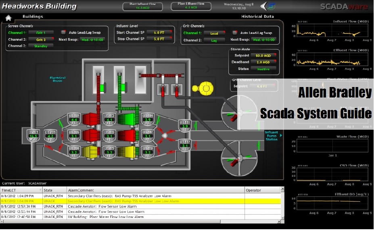374x230 pixels.
Task: Open the Buildings menu
Action: click(x=33, y=17)
